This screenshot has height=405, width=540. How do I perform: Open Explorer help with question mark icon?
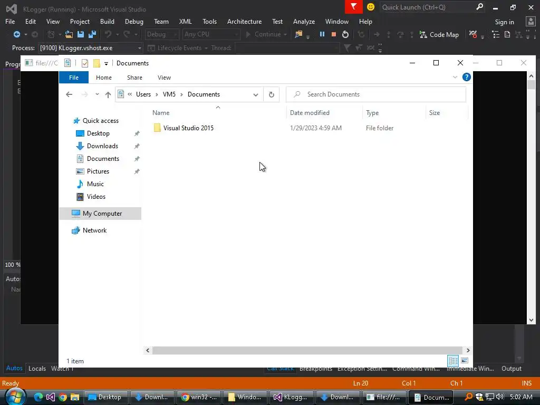pos(467,77)
